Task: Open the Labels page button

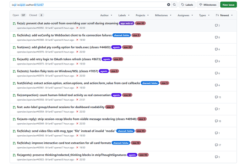Action: (187, 5)
